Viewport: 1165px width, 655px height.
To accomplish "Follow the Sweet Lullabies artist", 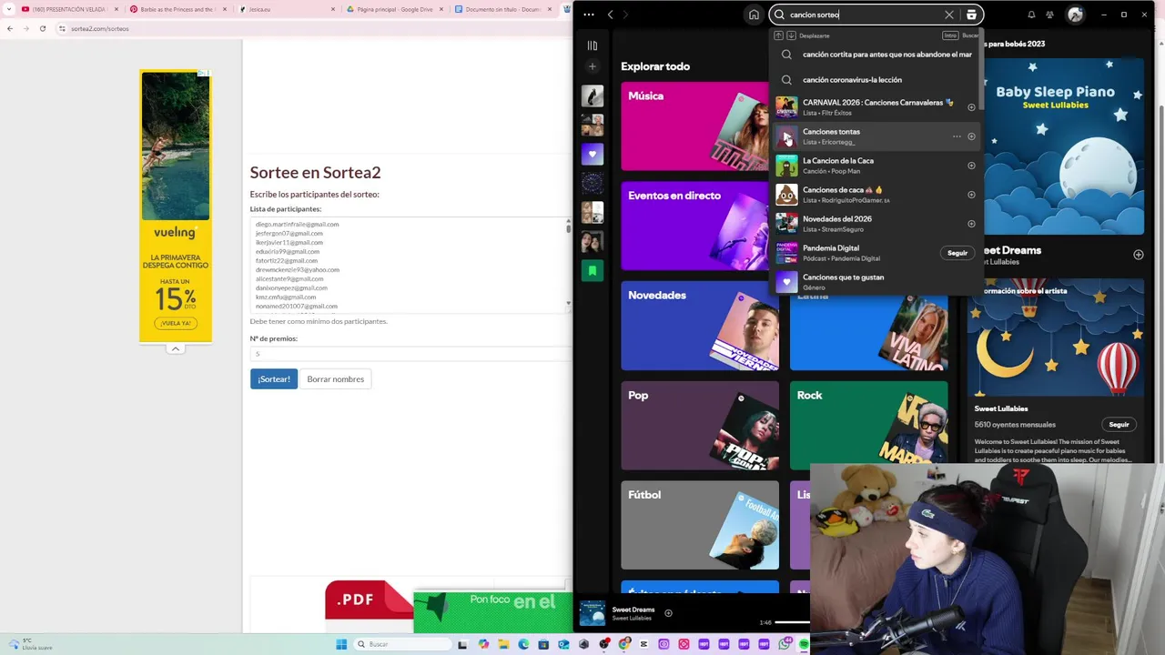I will click(1119, 424).
